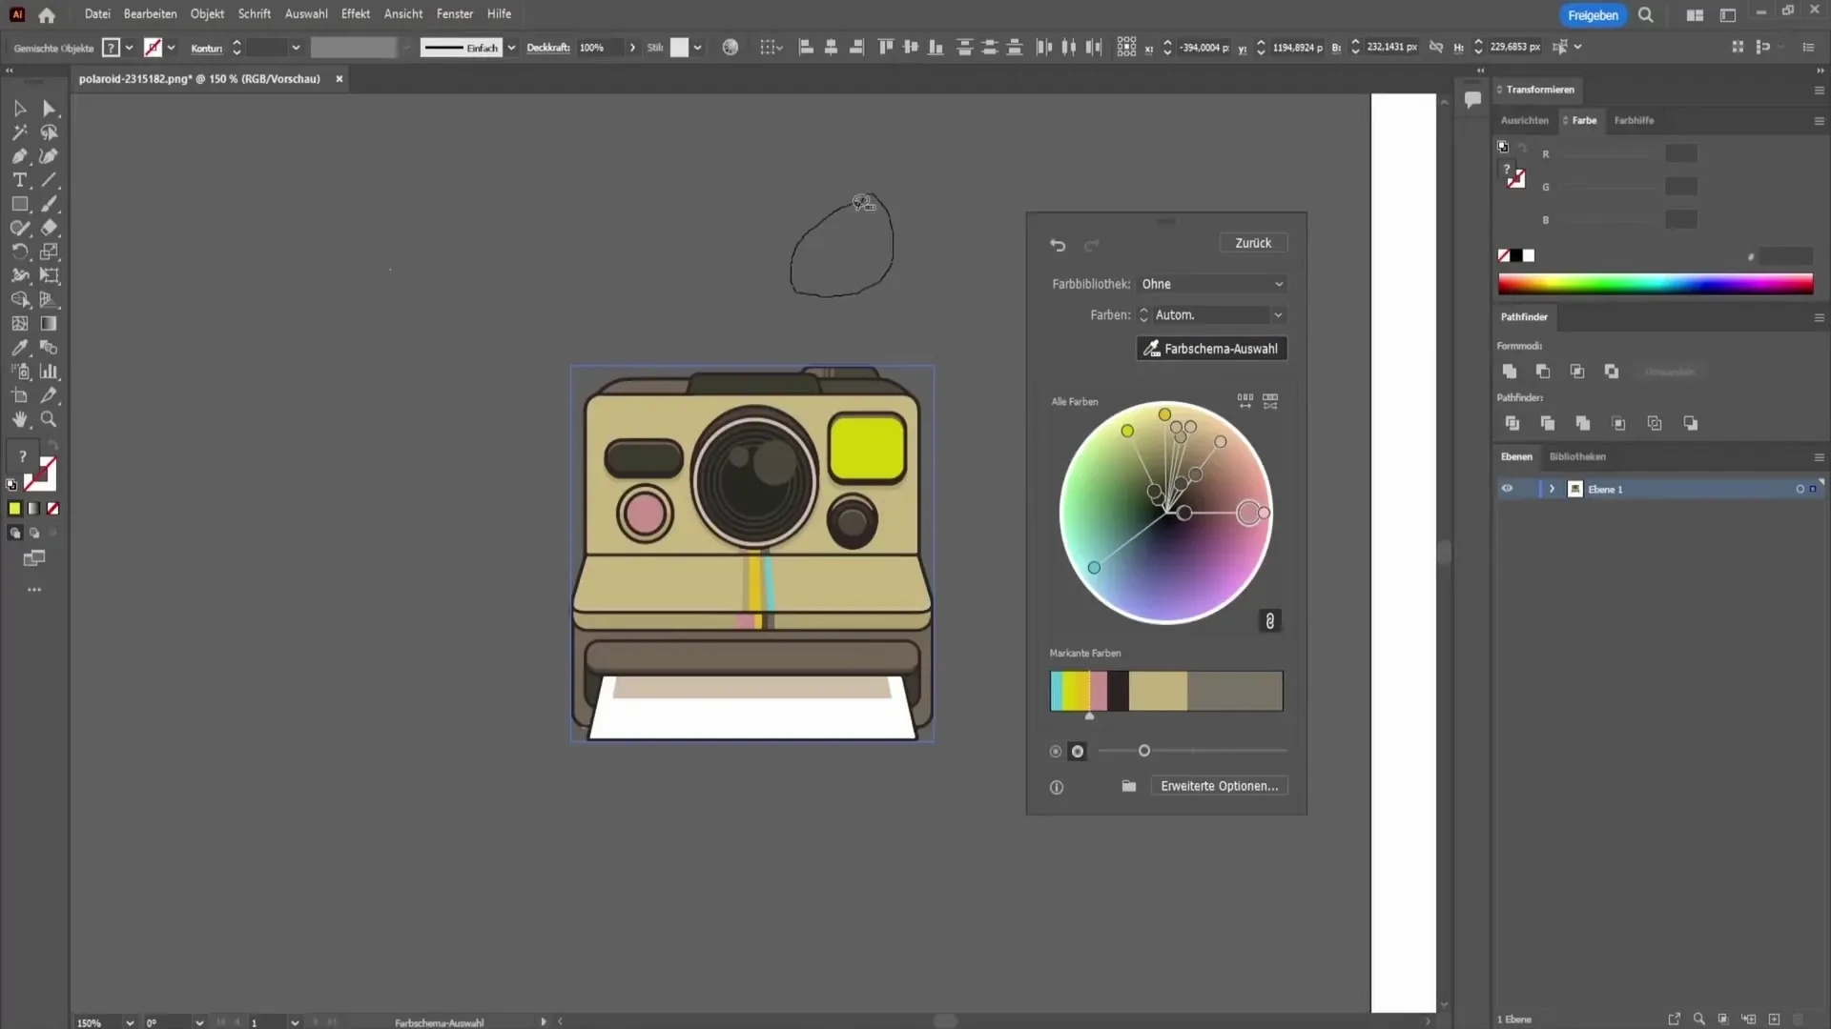Click the info icon in recolor panel

1057,787
